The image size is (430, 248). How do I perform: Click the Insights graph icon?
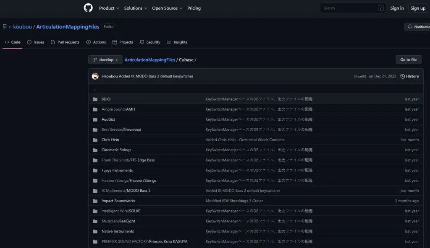(x=168, y=42)
